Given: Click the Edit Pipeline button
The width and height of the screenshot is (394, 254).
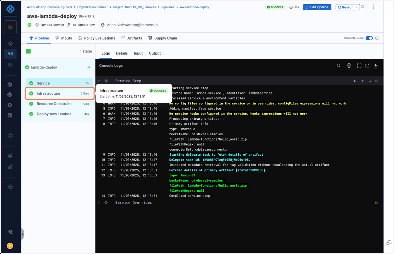Looking at the screenshot, I should (317, 7).
